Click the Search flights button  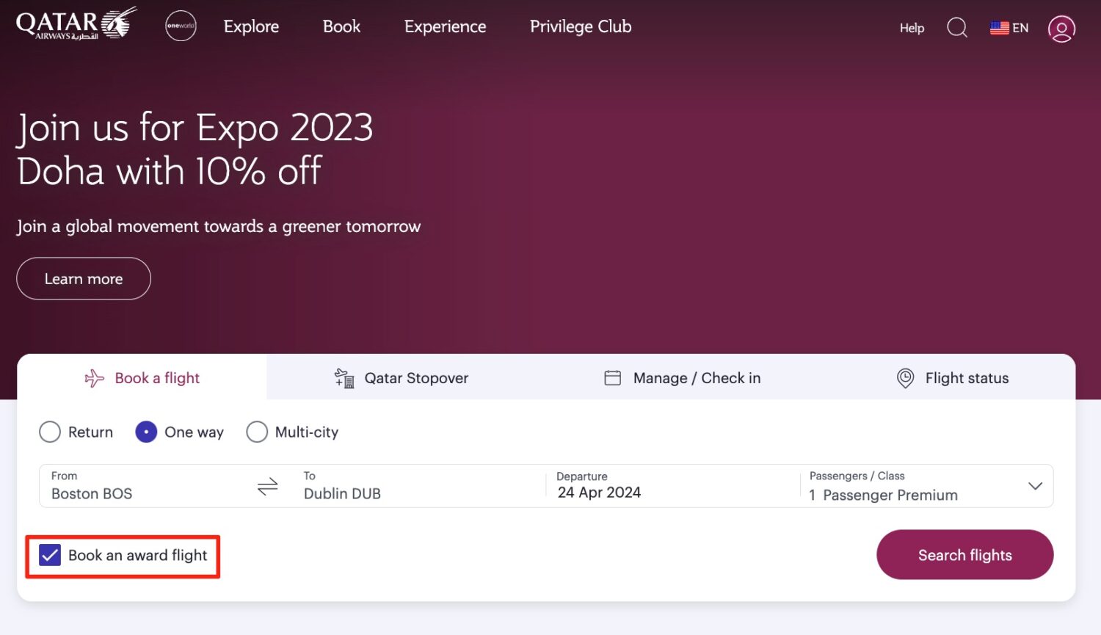[964, 555]
